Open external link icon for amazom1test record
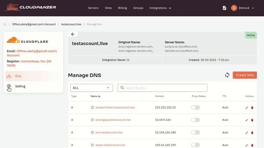The height and width of the screenshot is (148, 264). (x=92, y=107)
